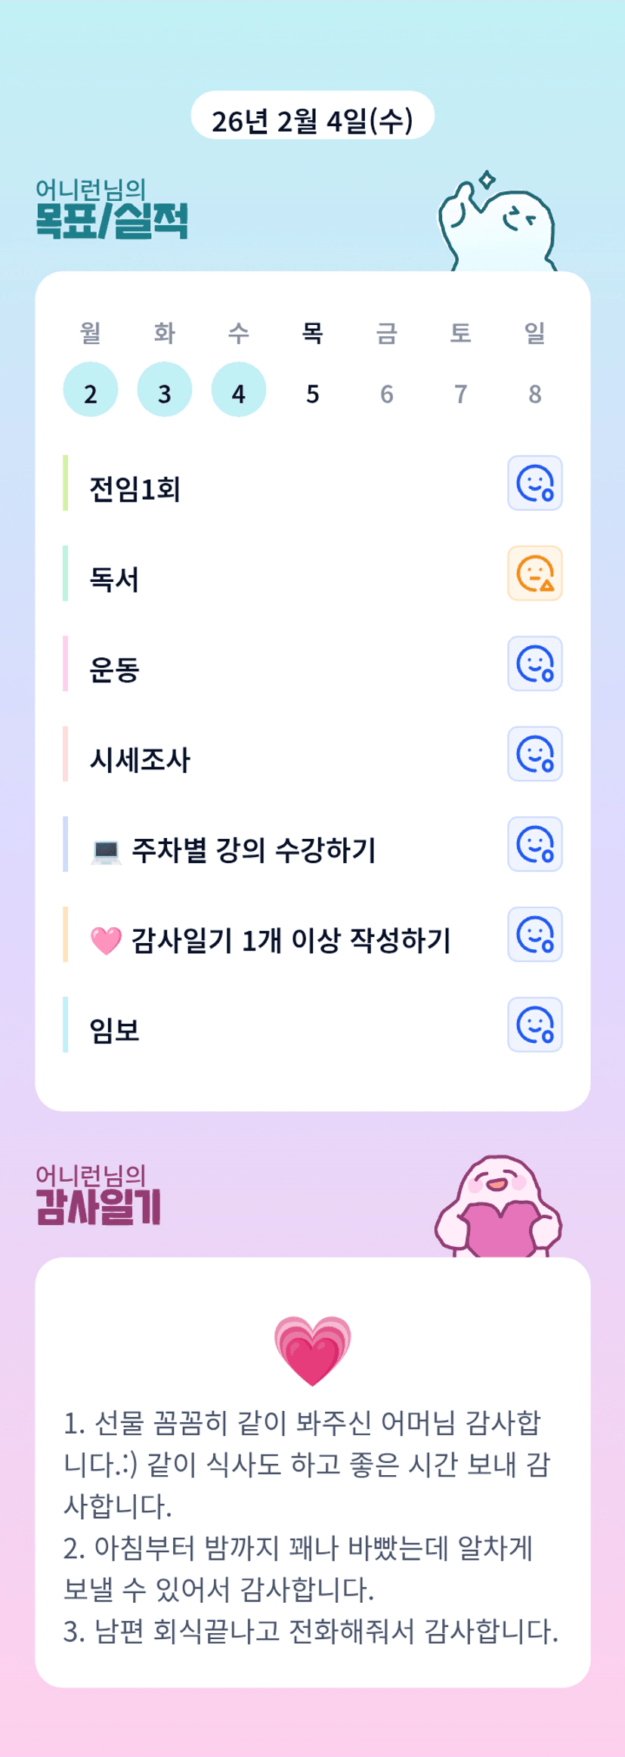625x1757 pixels.
Task: Select Sunday the 8th in the week row
Action: (534, 393)
